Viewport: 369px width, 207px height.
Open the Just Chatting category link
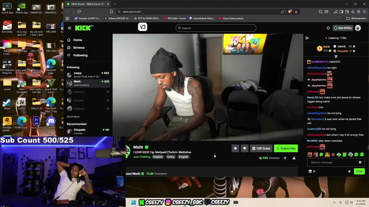click(142, 157)
